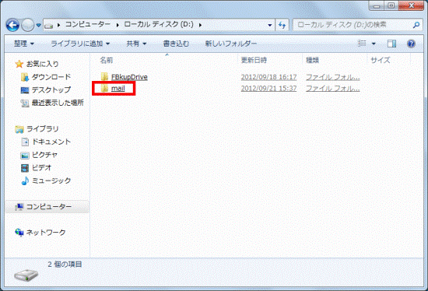Open the 共有 menu

(x=136, y=44)
